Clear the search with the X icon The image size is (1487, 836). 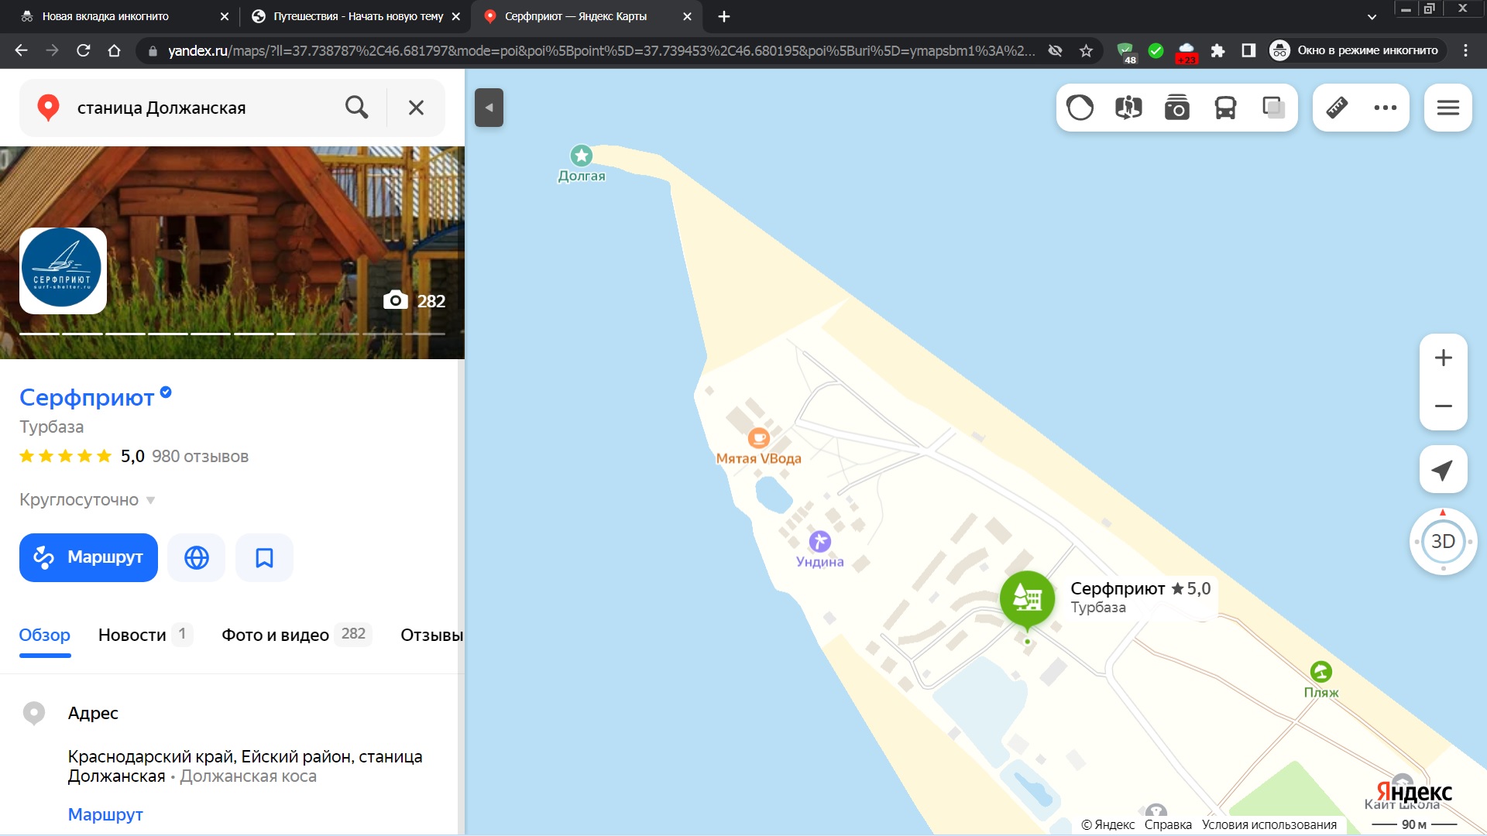(x=416, y=108)
